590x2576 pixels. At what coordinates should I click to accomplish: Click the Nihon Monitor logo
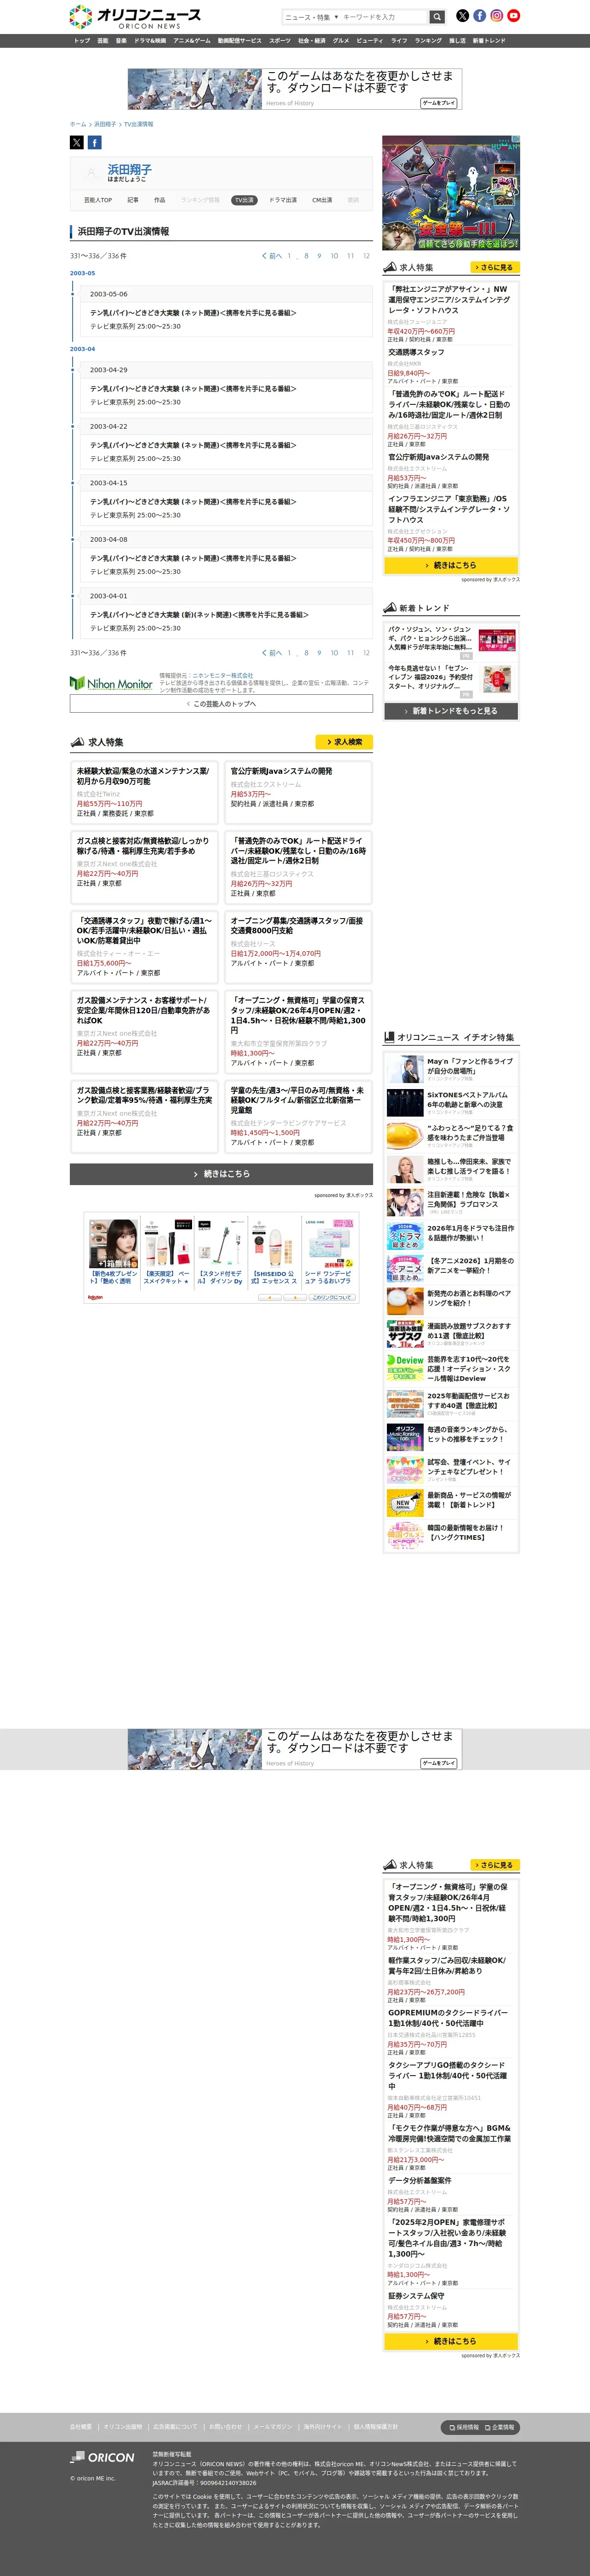click(111, 683)
